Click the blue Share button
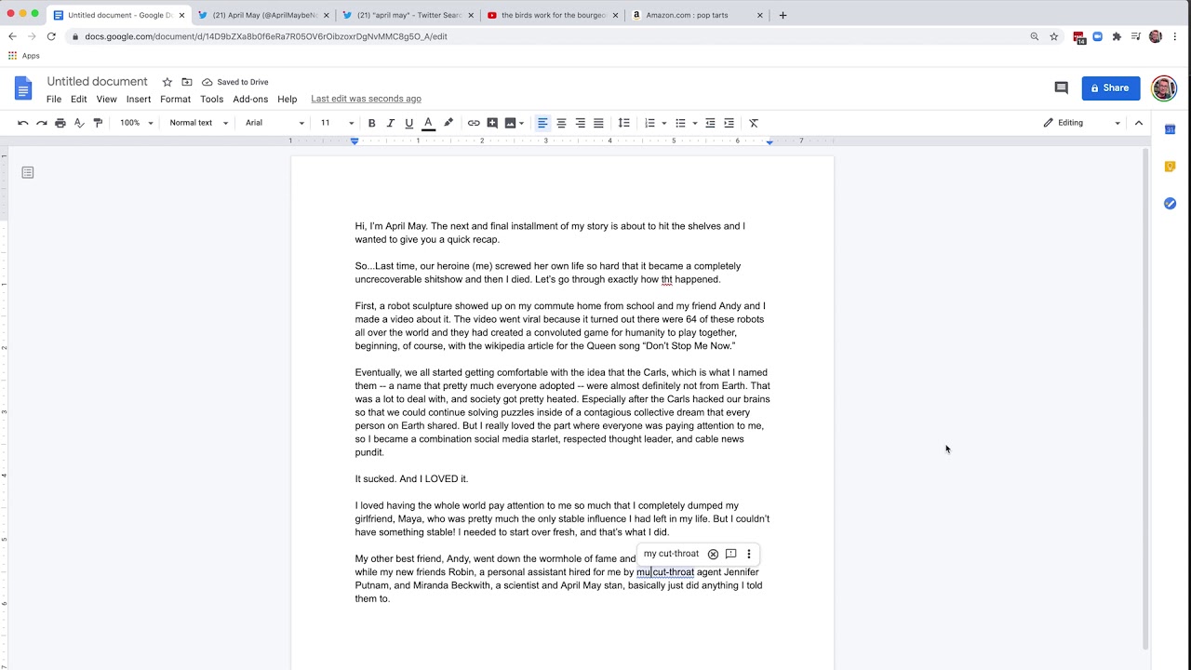The width and height of the screenshot is (1191, 670). tap(1111, 87)
